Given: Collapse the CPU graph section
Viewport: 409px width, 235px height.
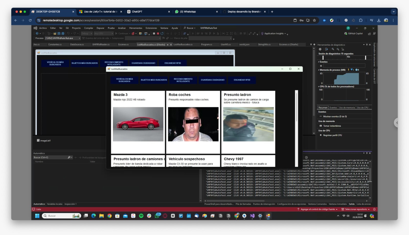Looking at the screenshot, I should coord(319,87).
